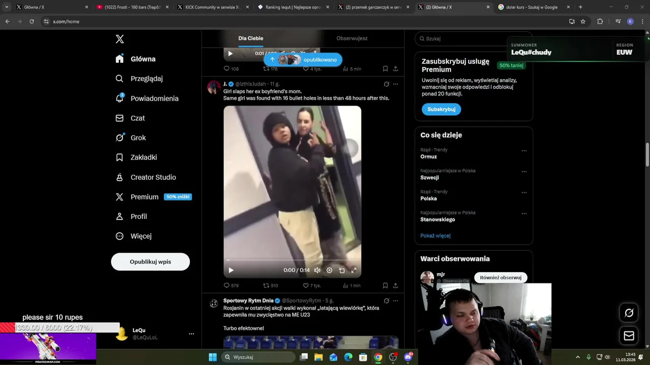Open Discord from taskbar
Image resolution: width=650 pixels, height=365 pixels.
[408, 357]
